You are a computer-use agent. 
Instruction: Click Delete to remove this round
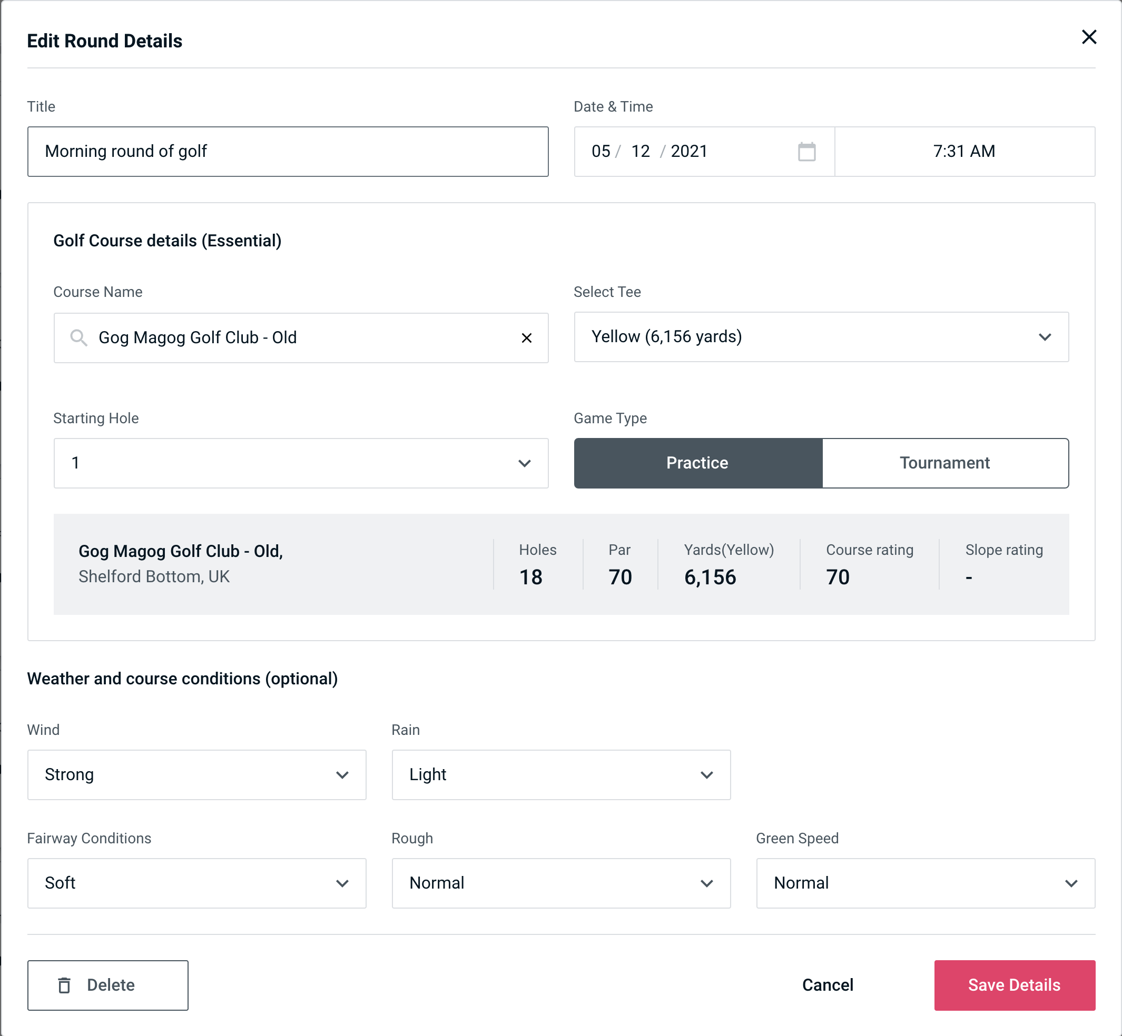click(107, 985)
